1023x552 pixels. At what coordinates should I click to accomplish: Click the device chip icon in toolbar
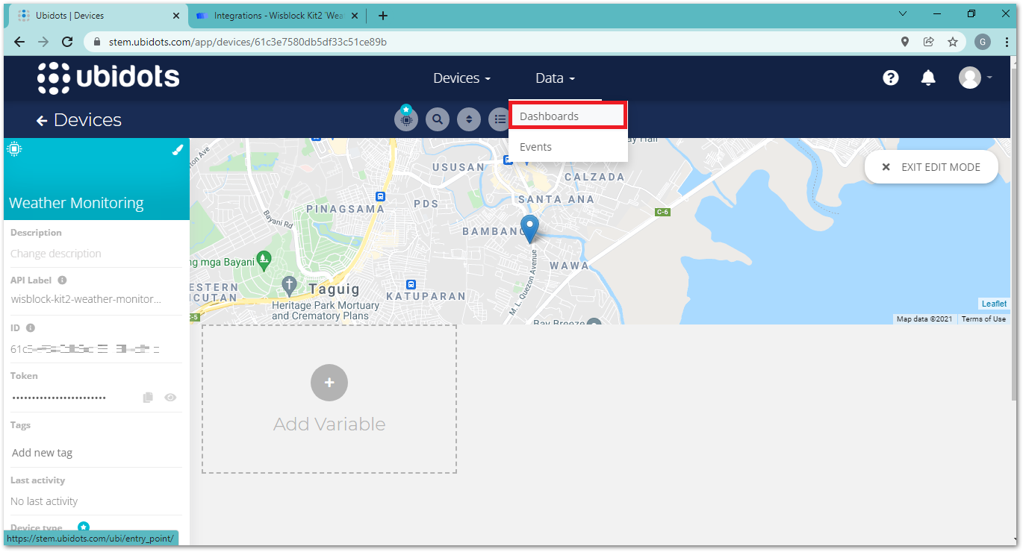point(406,119)
